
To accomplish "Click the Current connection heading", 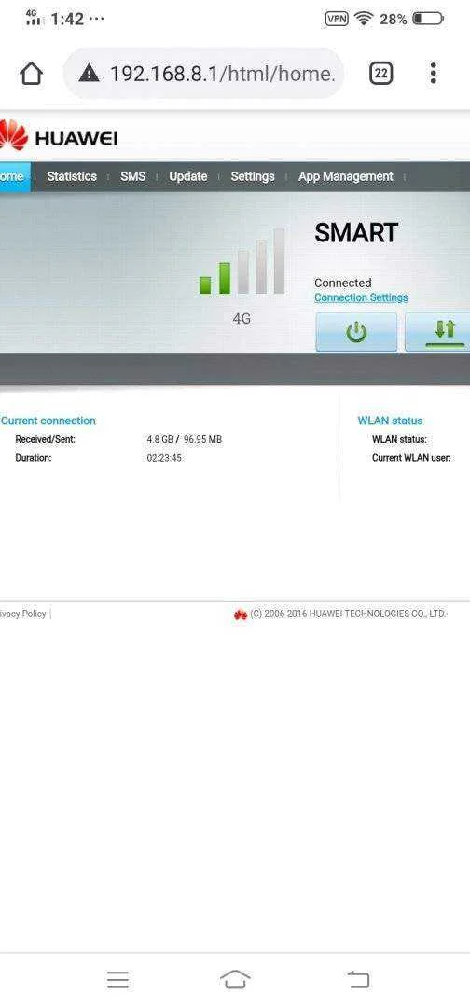I will (48, 421).
